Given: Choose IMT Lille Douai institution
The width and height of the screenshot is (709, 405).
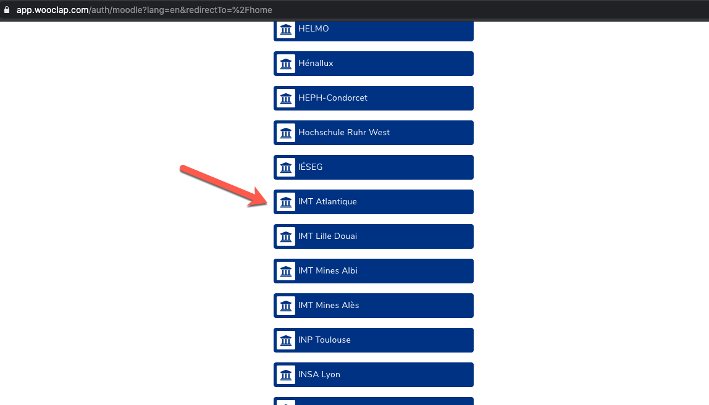Looking at the screenshot, I should click(x=374, y=236).
